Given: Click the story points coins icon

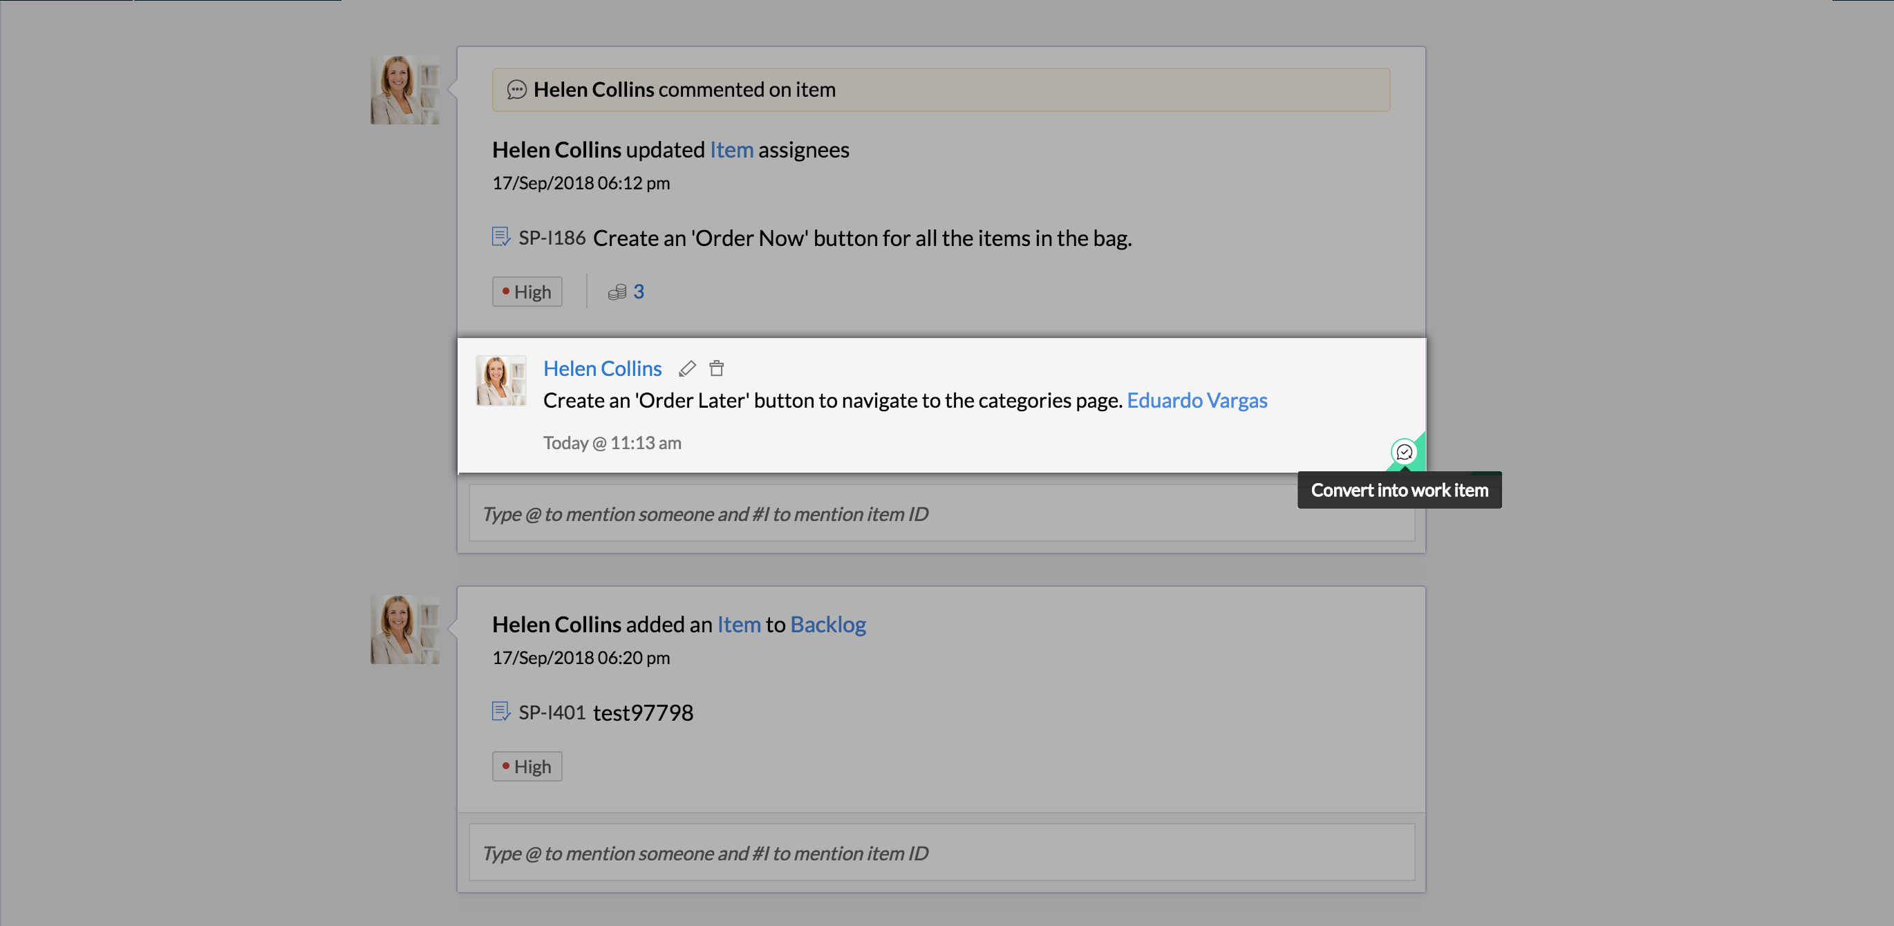Looking at the screenshot, I should point(617,292).
